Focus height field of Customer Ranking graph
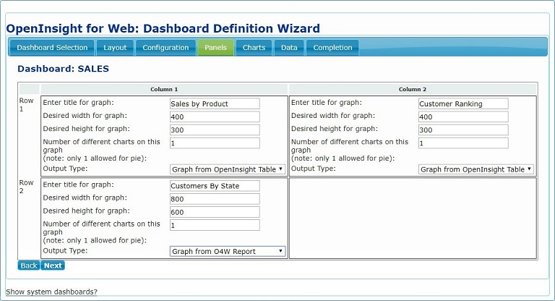The image size is (555, 301). [x=463, y=130]
